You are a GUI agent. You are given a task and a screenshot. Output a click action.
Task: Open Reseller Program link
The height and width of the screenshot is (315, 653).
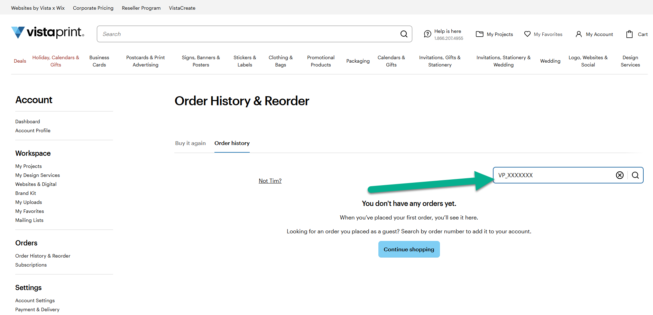point(141,8)
